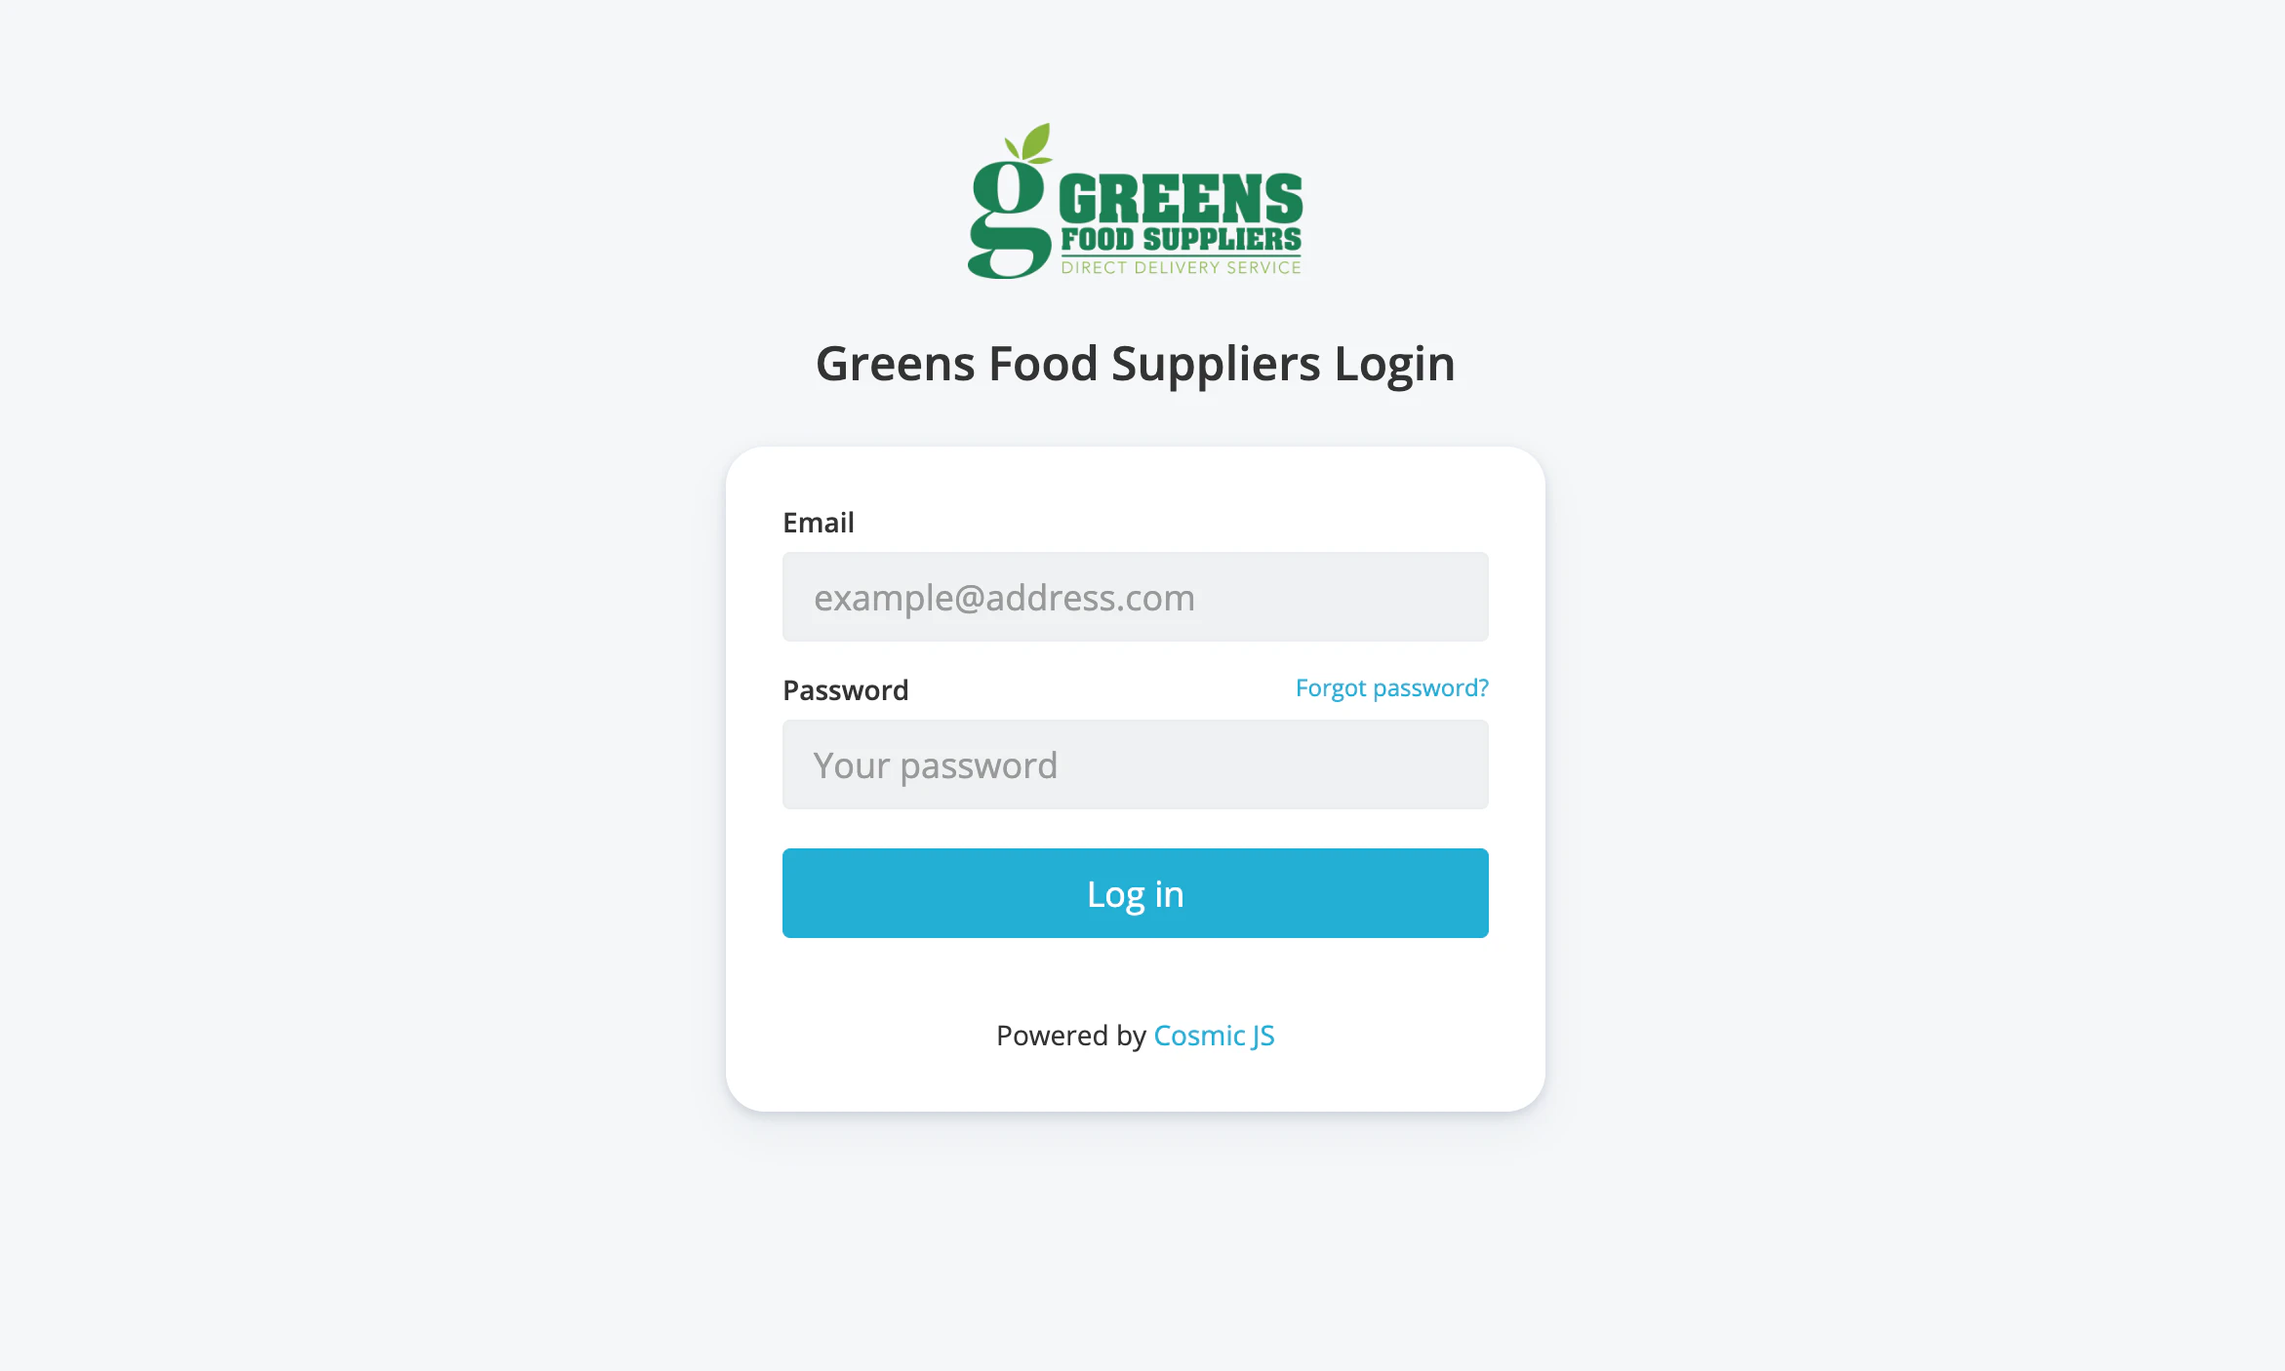The height and width of the screenshot is (1371, 2285).
Task: Click the word 'Login' in heading
Action: (x=1394, y=365)
